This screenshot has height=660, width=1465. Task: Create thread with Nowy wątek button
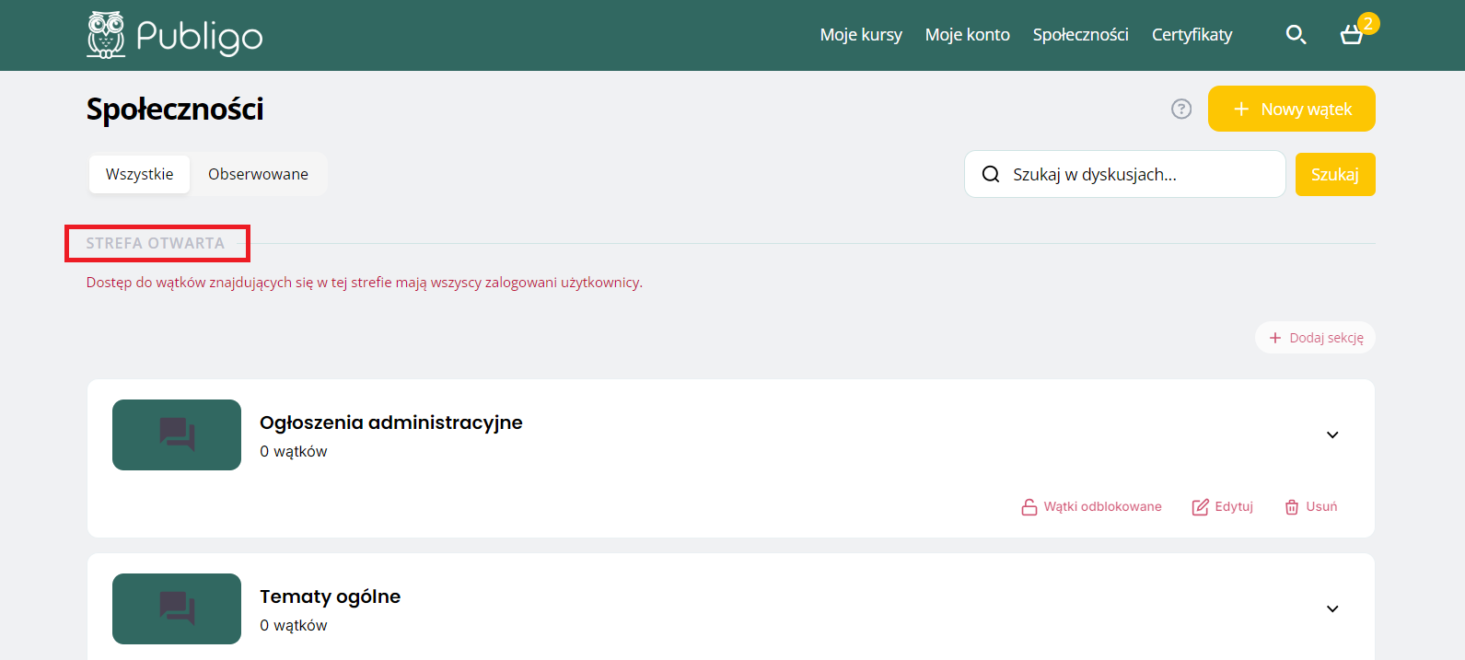[1291, 109]
